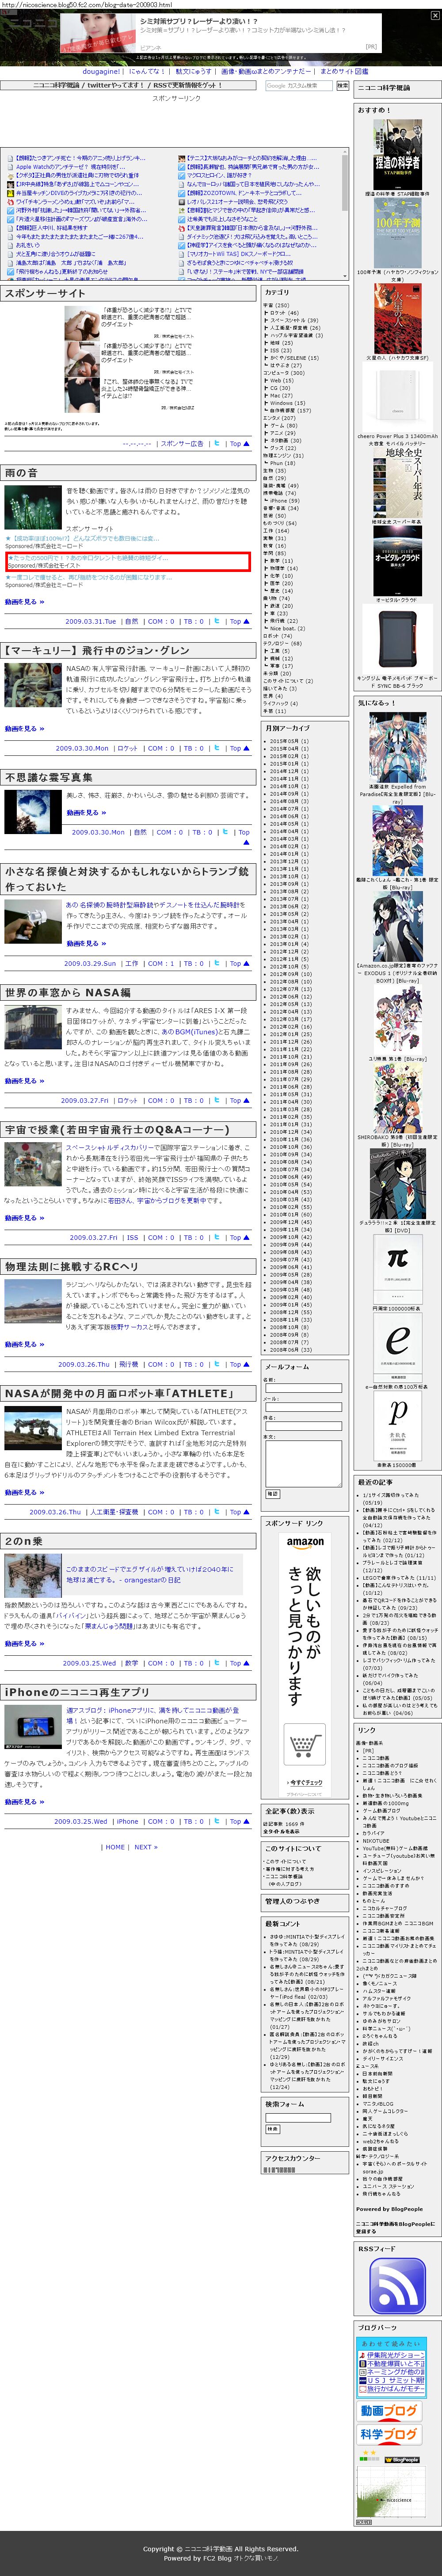
Task: Click Twitter icon in 雨の音 post footer
Action: pyautogui.click(x=216, y=621)
